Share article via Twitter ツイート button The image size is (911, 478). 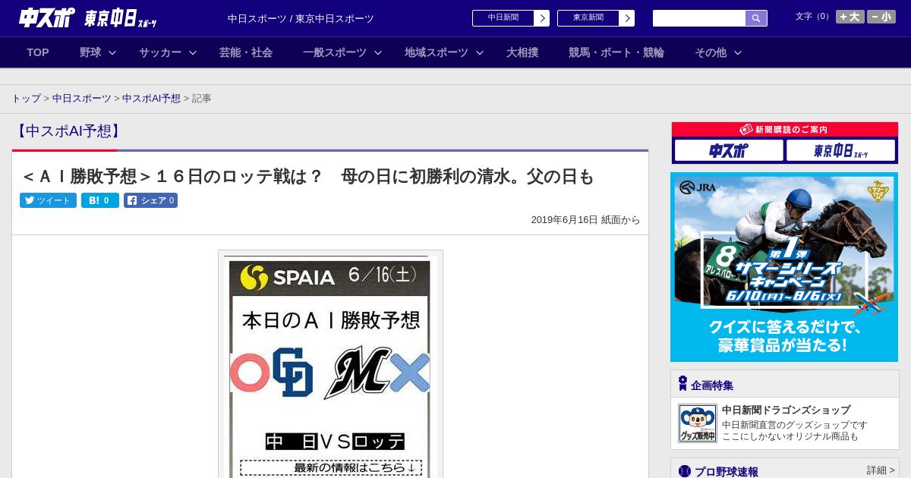48,200
